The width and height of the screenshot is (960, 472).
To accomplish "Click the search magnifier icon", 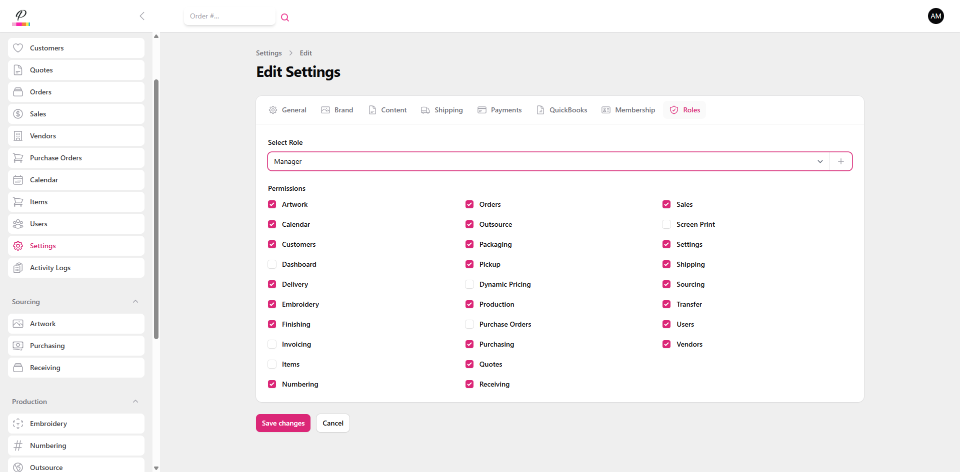I will [x=285, y=17].
